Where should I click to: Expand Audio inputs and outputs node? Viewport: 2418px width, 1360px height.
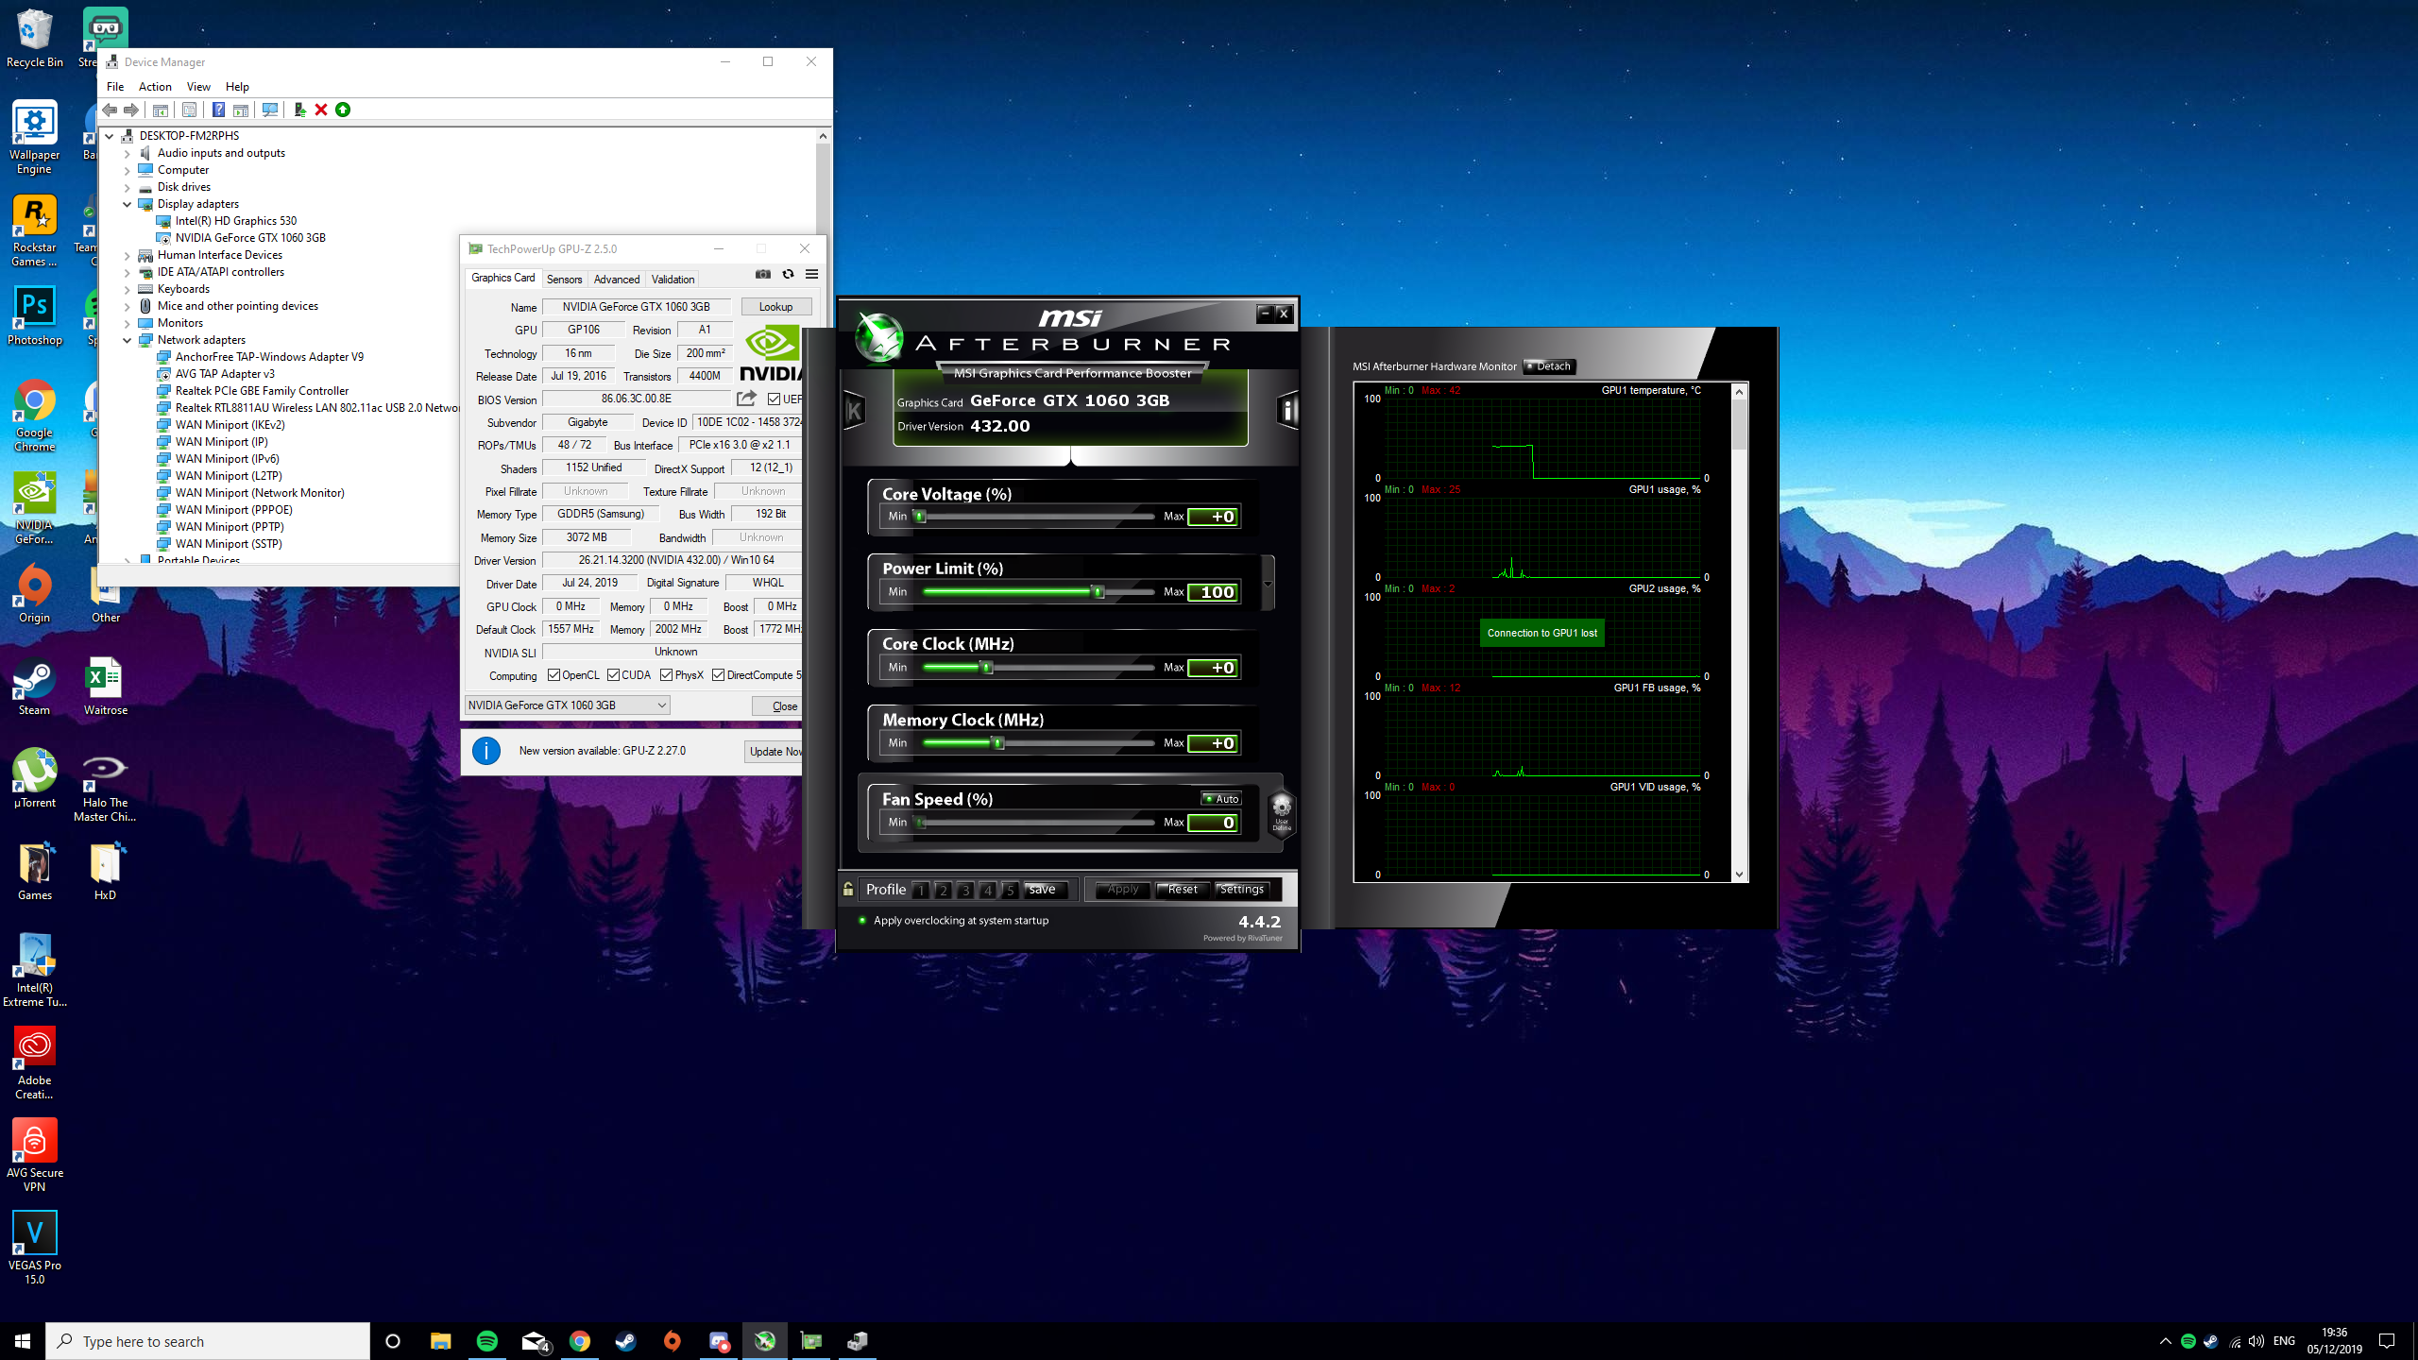coord(128,153)
